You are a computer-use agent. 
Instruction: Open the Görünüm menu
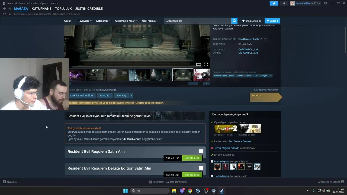(20, 3)
